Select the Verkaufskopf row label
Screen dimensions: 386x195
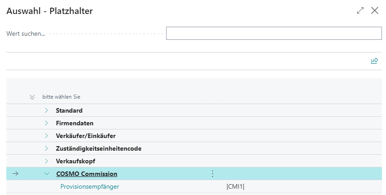(x=75, y=161)
